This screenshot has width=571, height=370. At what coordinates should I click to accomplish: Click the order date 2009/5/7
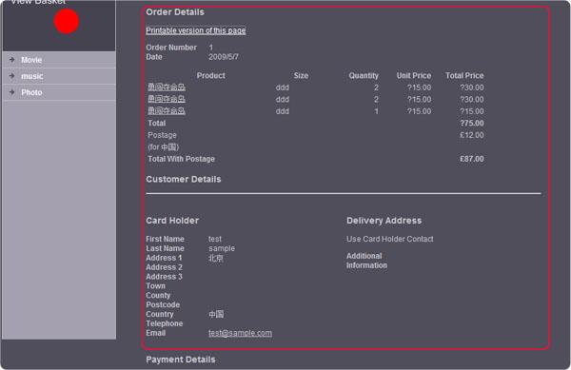(x=224, y=57)
